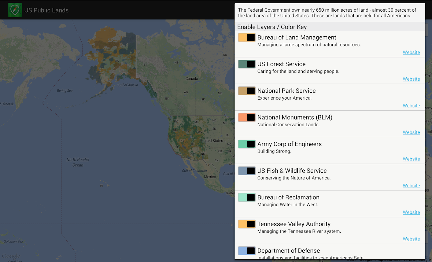
Task: Click 'Managing a large spectrum of natural resources.'
Action: coord(309,45)
